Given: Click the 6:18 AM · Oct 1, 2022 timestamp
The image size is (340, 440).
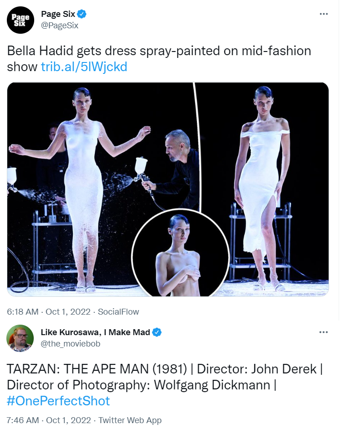Looking at the screenshot, I should click(47, 312).
